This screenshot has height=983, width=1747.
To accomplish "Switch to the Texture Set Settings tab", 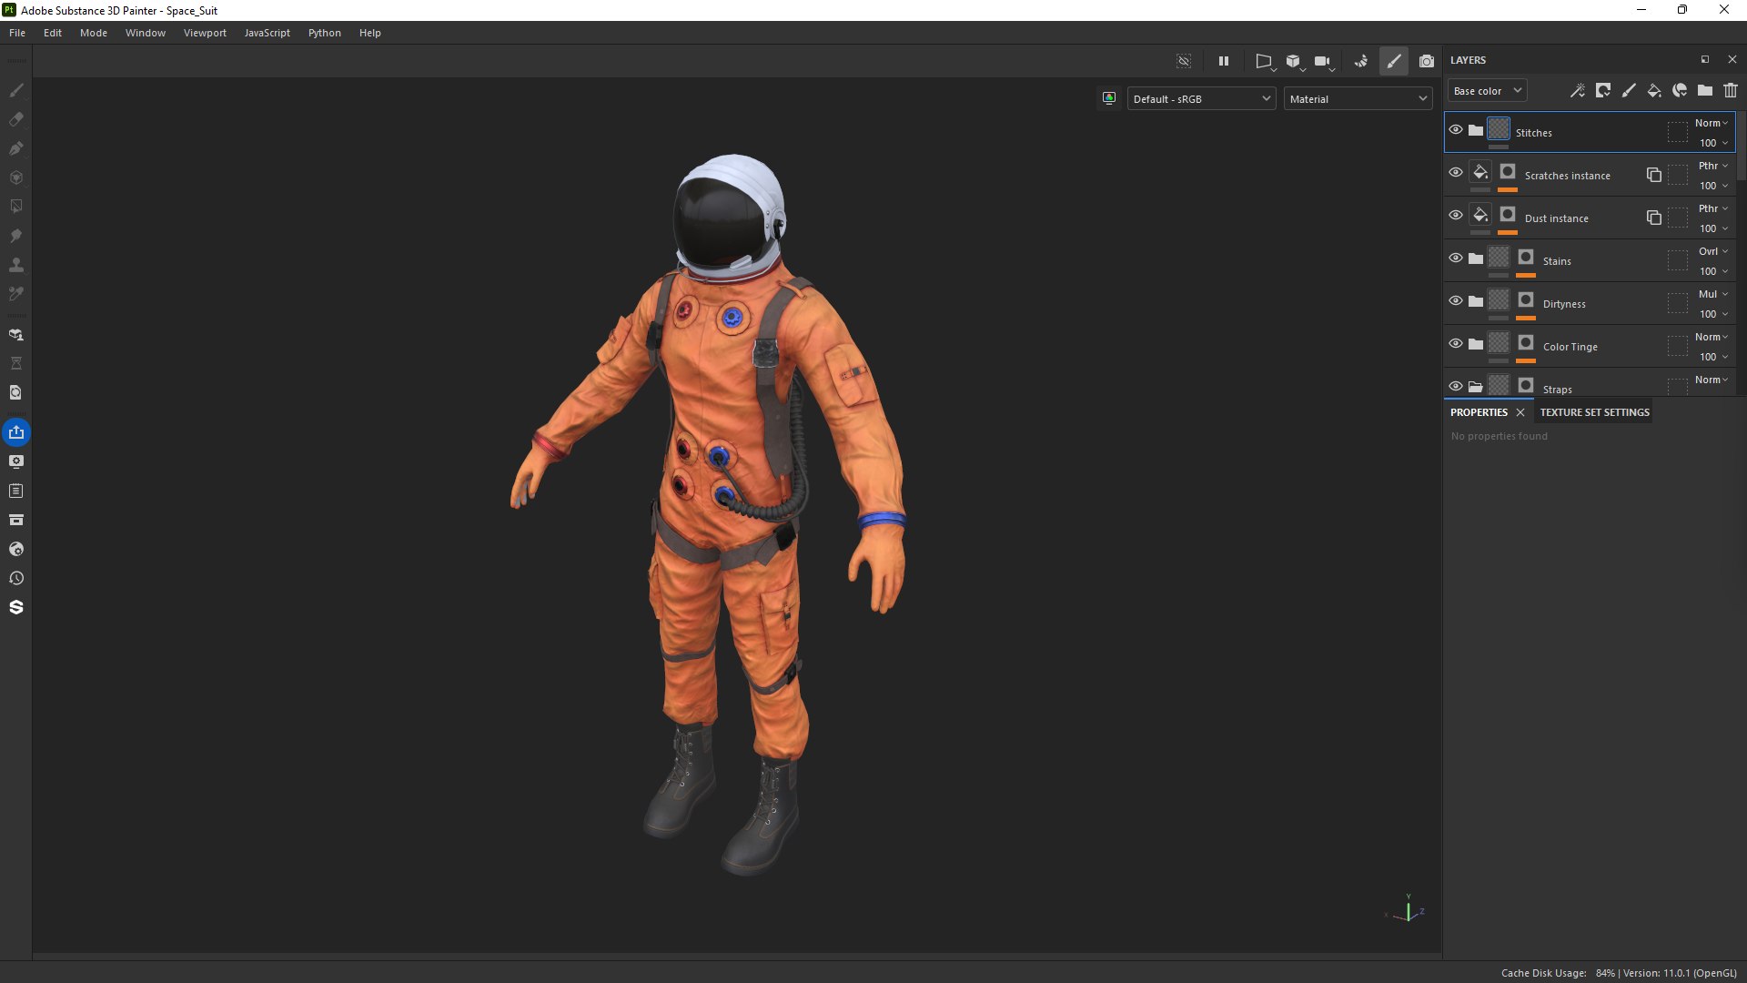I will [1594, 412].
